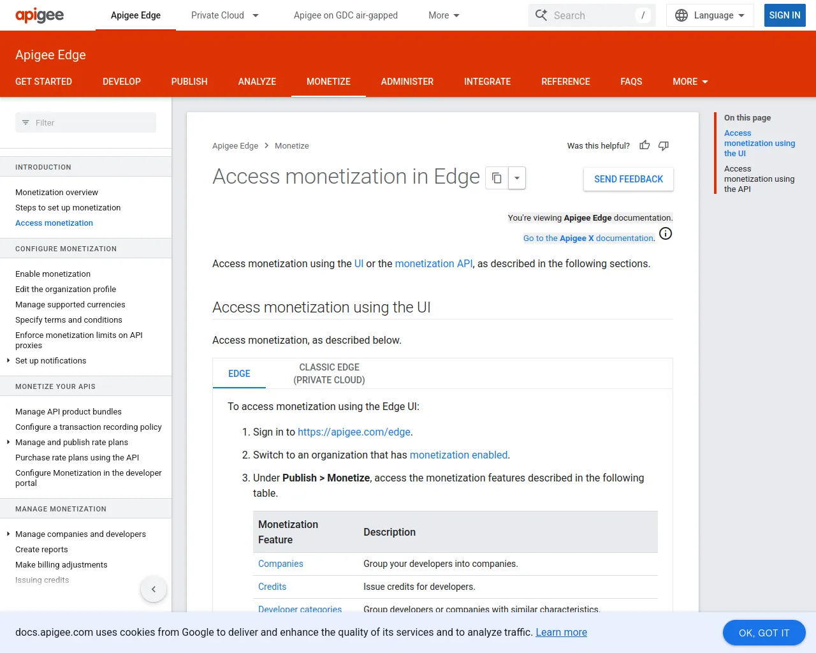Open the ANALYZE tab
816x653 pixels.
257,82
